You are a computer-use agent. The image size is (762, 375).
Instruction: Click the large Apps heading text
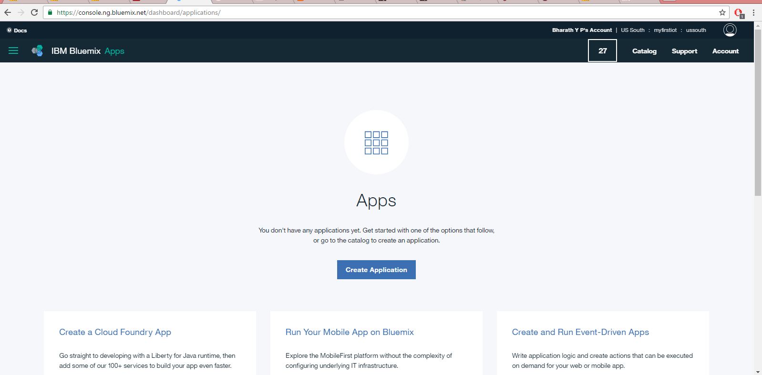click(376, 201)
